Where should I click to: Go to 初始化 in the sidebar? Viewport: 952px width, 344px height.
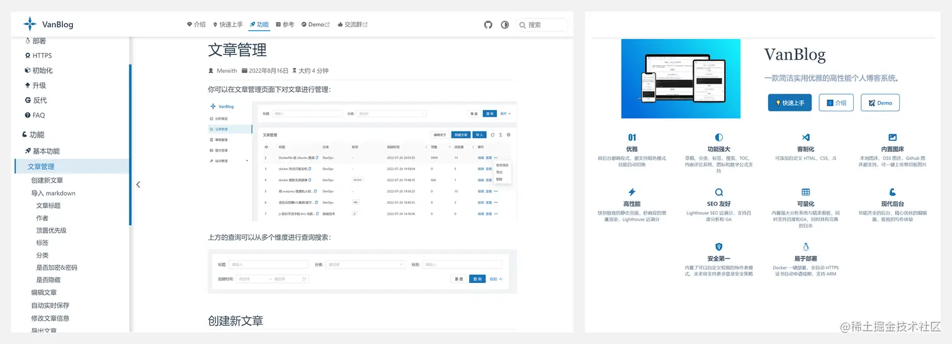tap(43, 70)
